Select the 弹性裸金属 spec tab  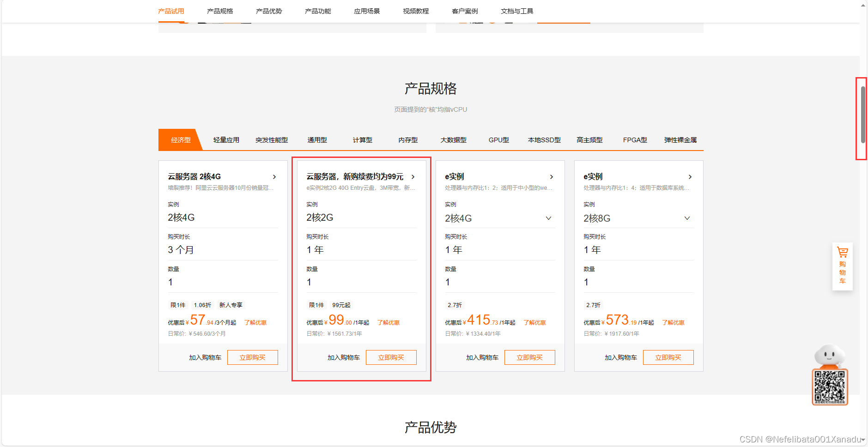[680, 140]
